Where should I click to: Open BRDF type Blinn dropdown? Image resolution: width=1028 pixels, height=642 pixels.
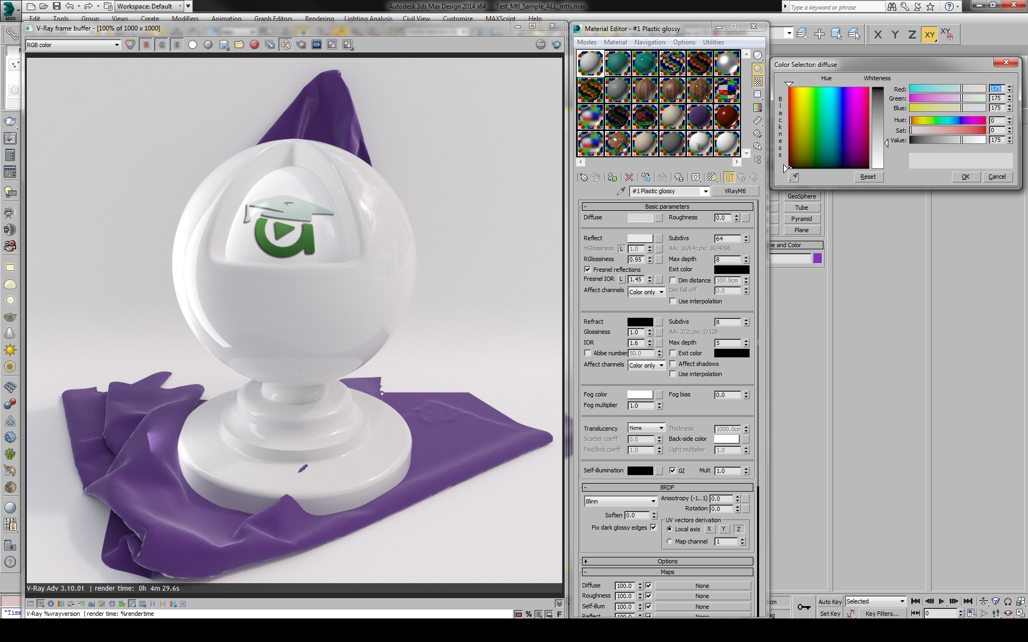coord(620,501)
